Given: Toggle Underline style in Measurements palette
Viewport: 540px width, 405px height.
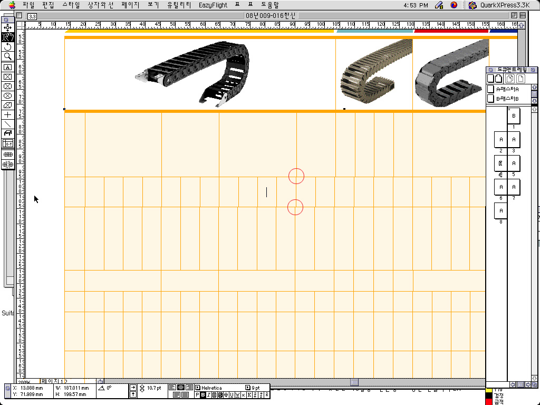Looking at the screenshot, I should [x=231, y=395].
